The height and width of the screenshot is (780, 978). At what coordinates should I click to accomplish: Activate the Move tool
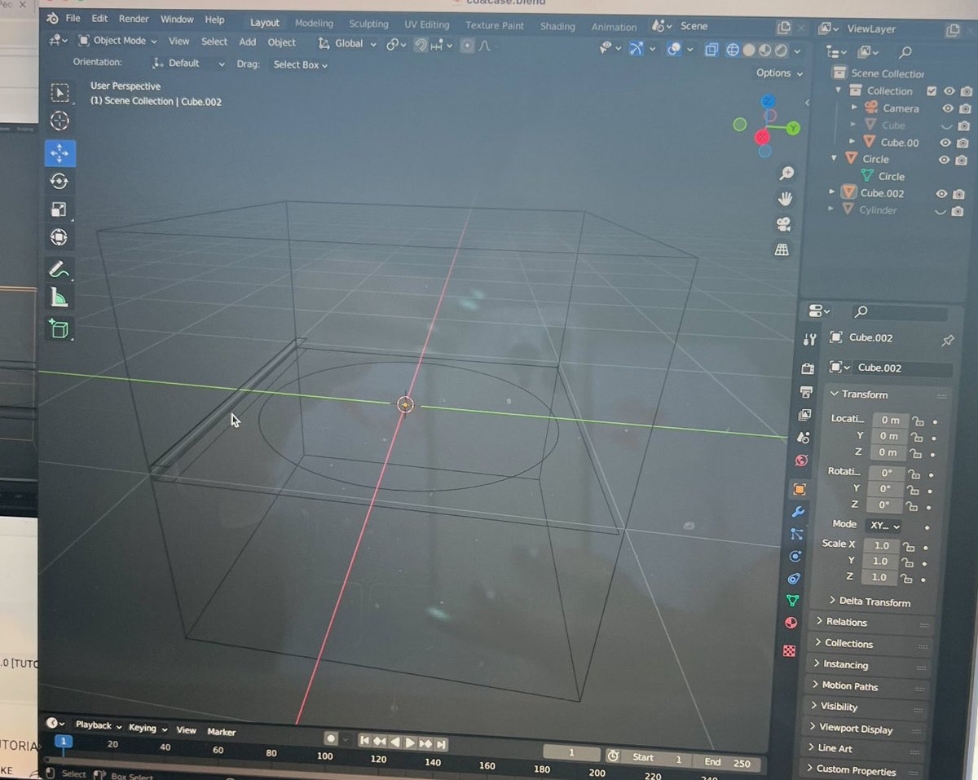pyautogui.click(x=59, y=152)
